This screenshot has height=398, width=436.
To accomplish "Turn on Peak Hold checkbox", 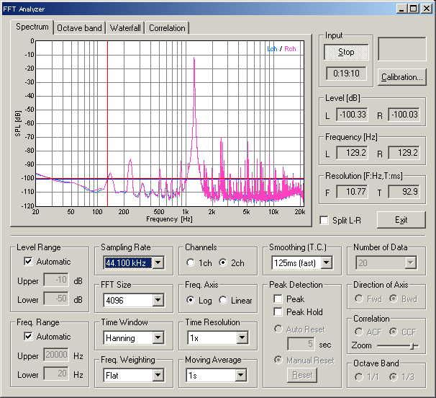I will 278,312.
